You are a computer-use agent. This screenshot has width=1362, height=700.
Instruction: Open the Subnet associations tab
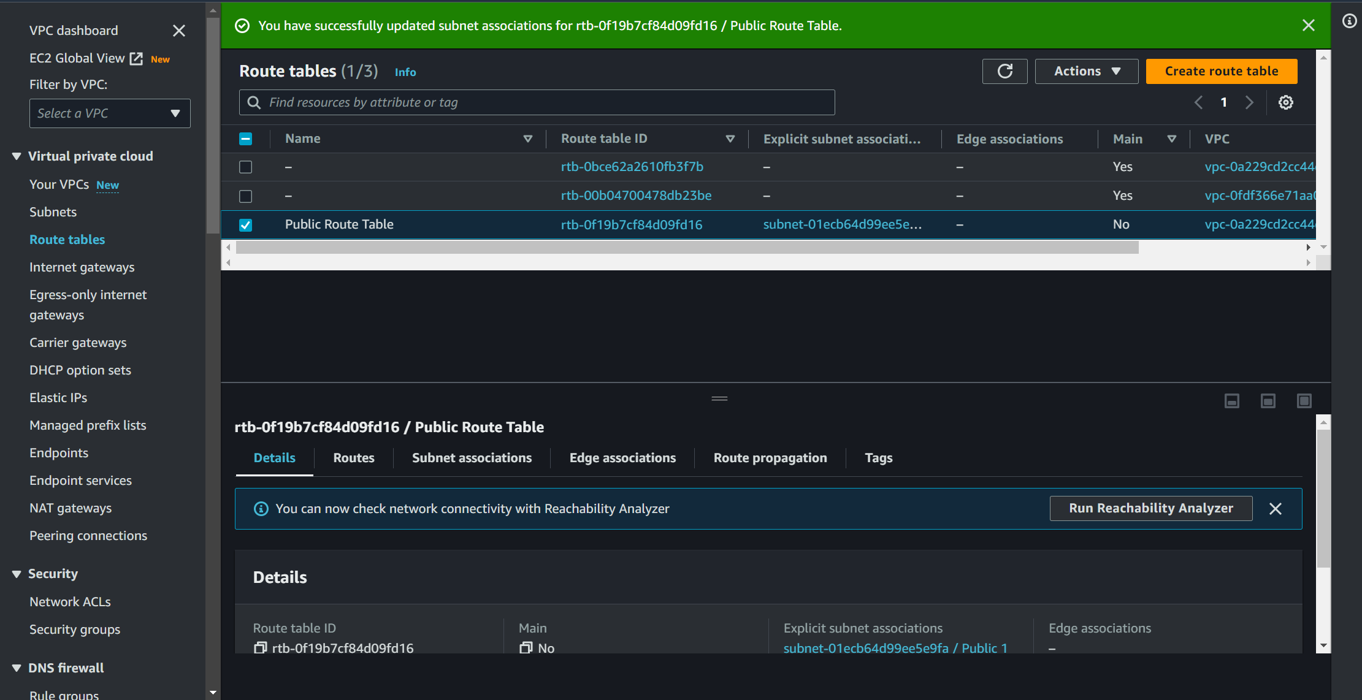(472, 458)
